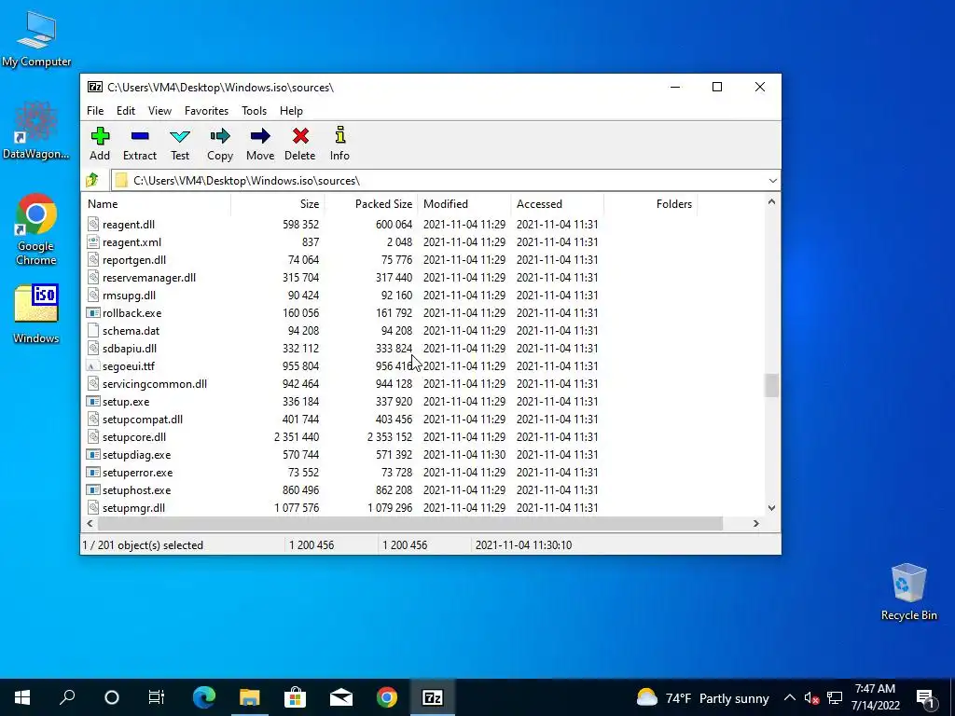This screenshot has width=955, height=716.
Task: Select the setupcore.dll row
Action: click(x=422, y=437)
